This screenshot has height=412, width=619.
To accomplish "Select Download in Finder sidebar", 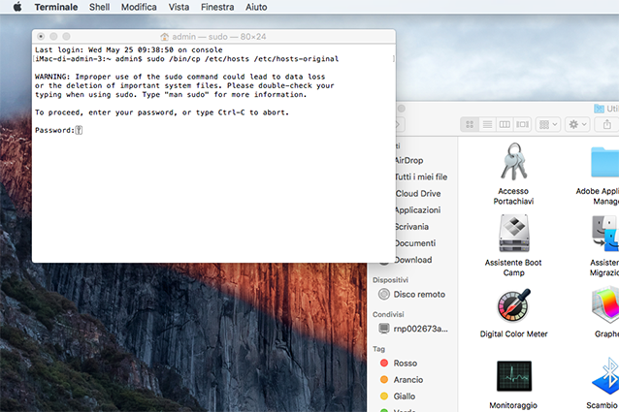I will [x=413, y=260].
